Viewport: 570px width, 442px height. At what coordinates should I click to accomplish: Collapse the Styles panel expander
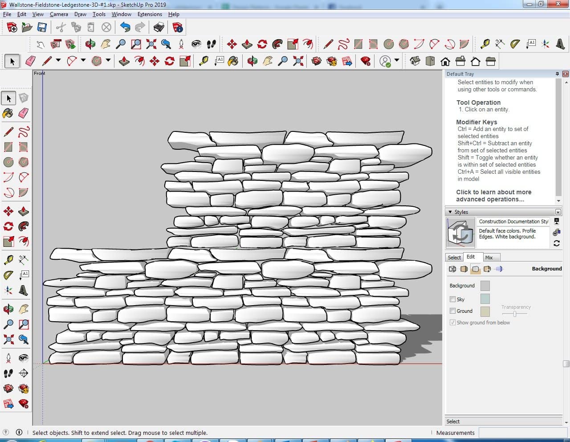(450, 212)
